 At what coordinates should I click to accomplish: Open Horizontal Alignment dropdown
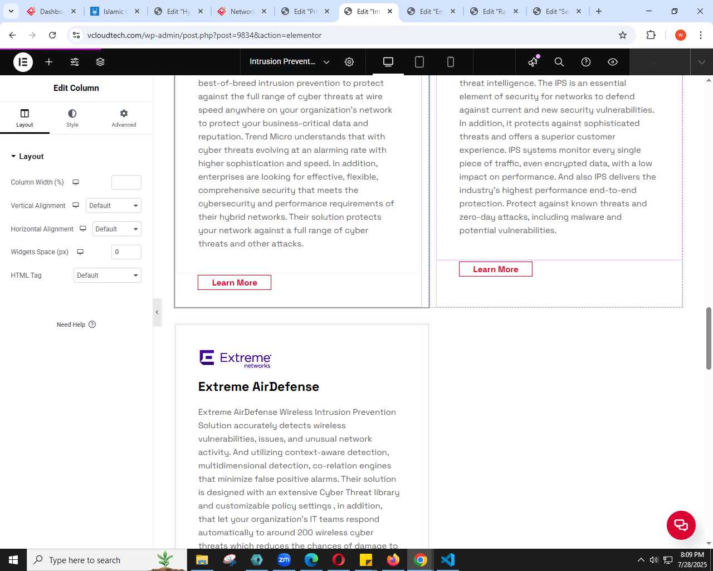[116, 229]
